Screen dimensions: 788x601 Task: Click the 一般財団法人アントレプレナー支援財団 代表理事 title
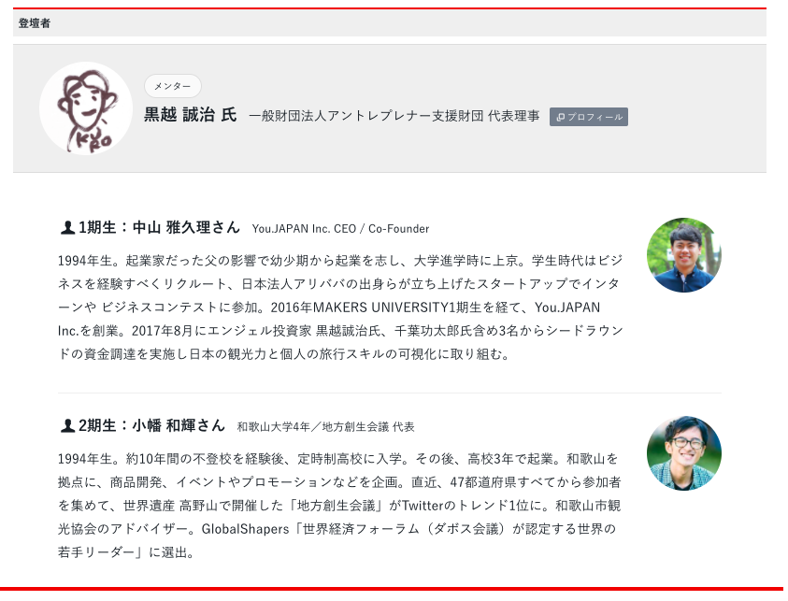[x=394, y=116]
